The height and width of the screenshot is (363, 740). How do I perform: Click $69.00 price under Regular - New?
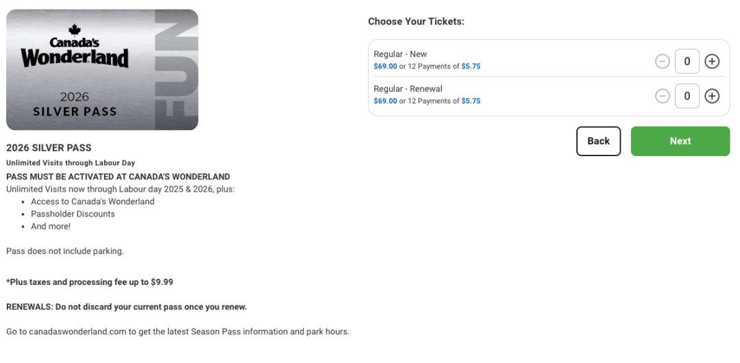[x=386, y=66]
